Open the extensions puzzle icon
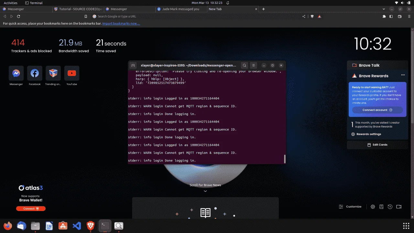 tap(384, 16)
